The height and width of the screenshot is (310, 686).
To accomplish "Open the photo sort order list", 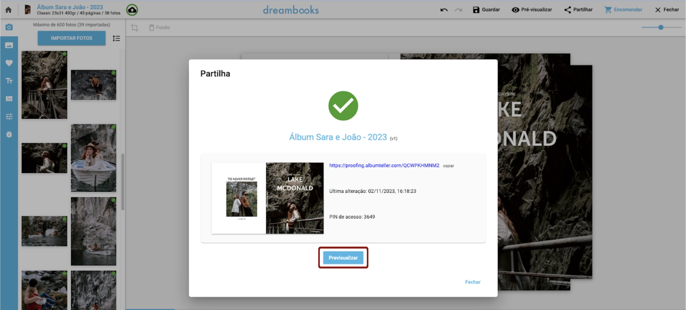I will [x=116, y=38].
